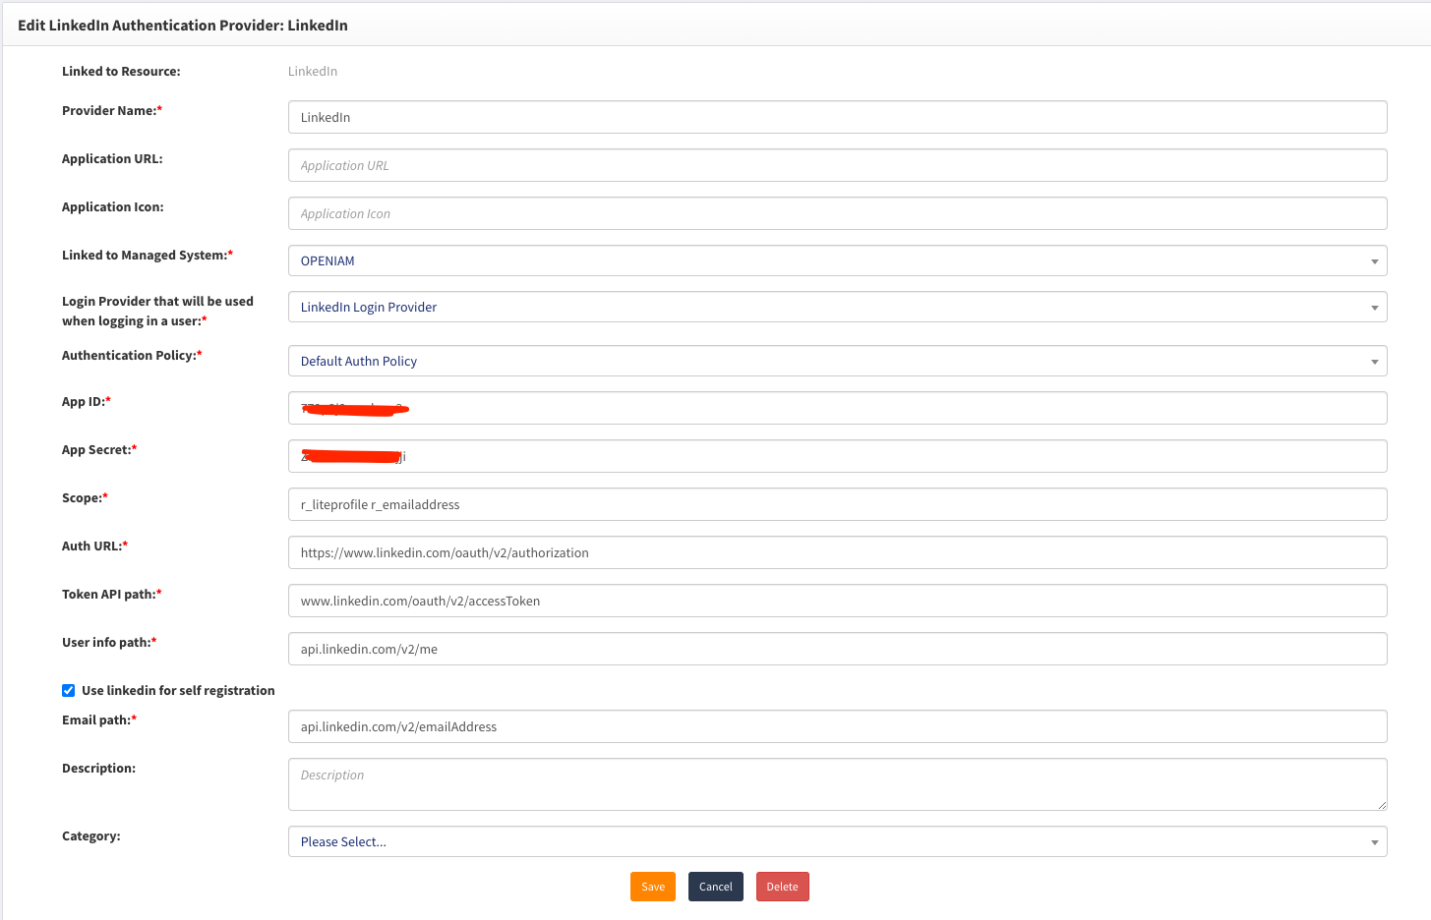Click the 'Token API path:' label
1431x920 pixels.
point(112,594)
